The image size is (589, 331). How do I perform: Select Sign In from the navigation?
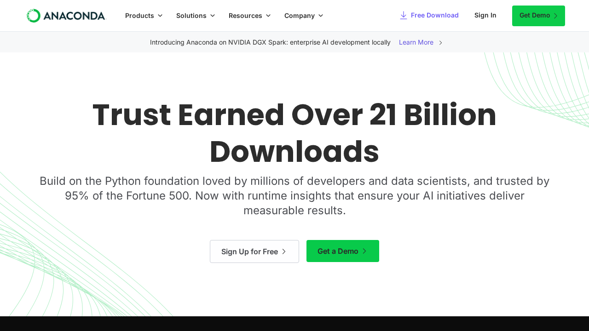click(485, 15)
